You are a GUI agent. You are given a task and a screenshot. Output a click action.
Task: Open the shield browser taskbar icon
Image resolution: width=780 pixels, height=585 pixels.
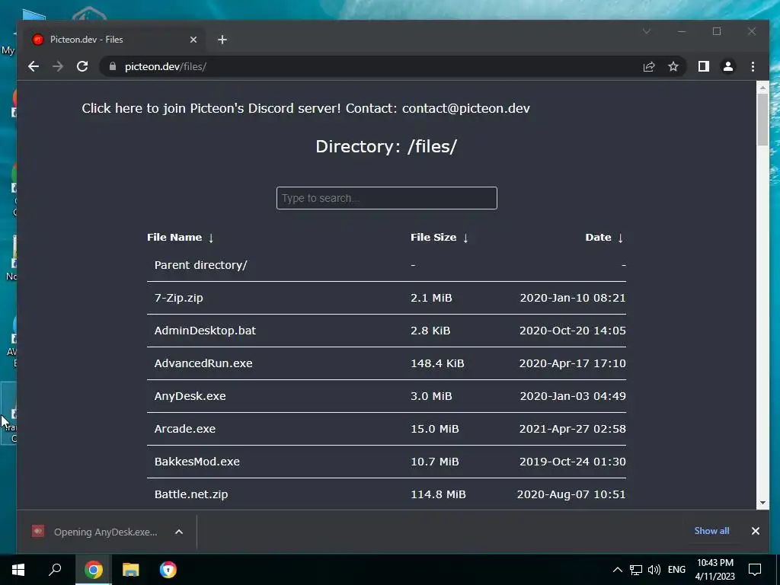168,570
